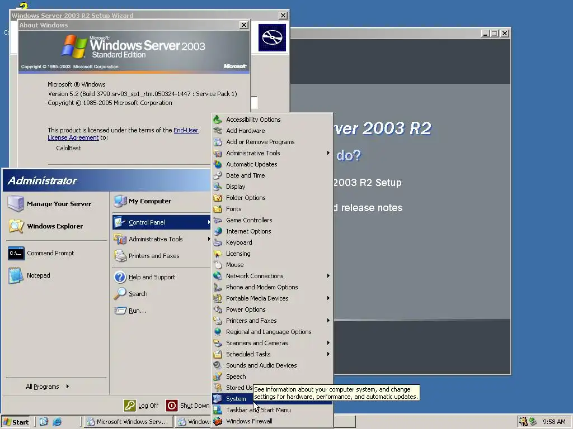
Task: Click the Folder Options icon
Action: tap(218, 198)
